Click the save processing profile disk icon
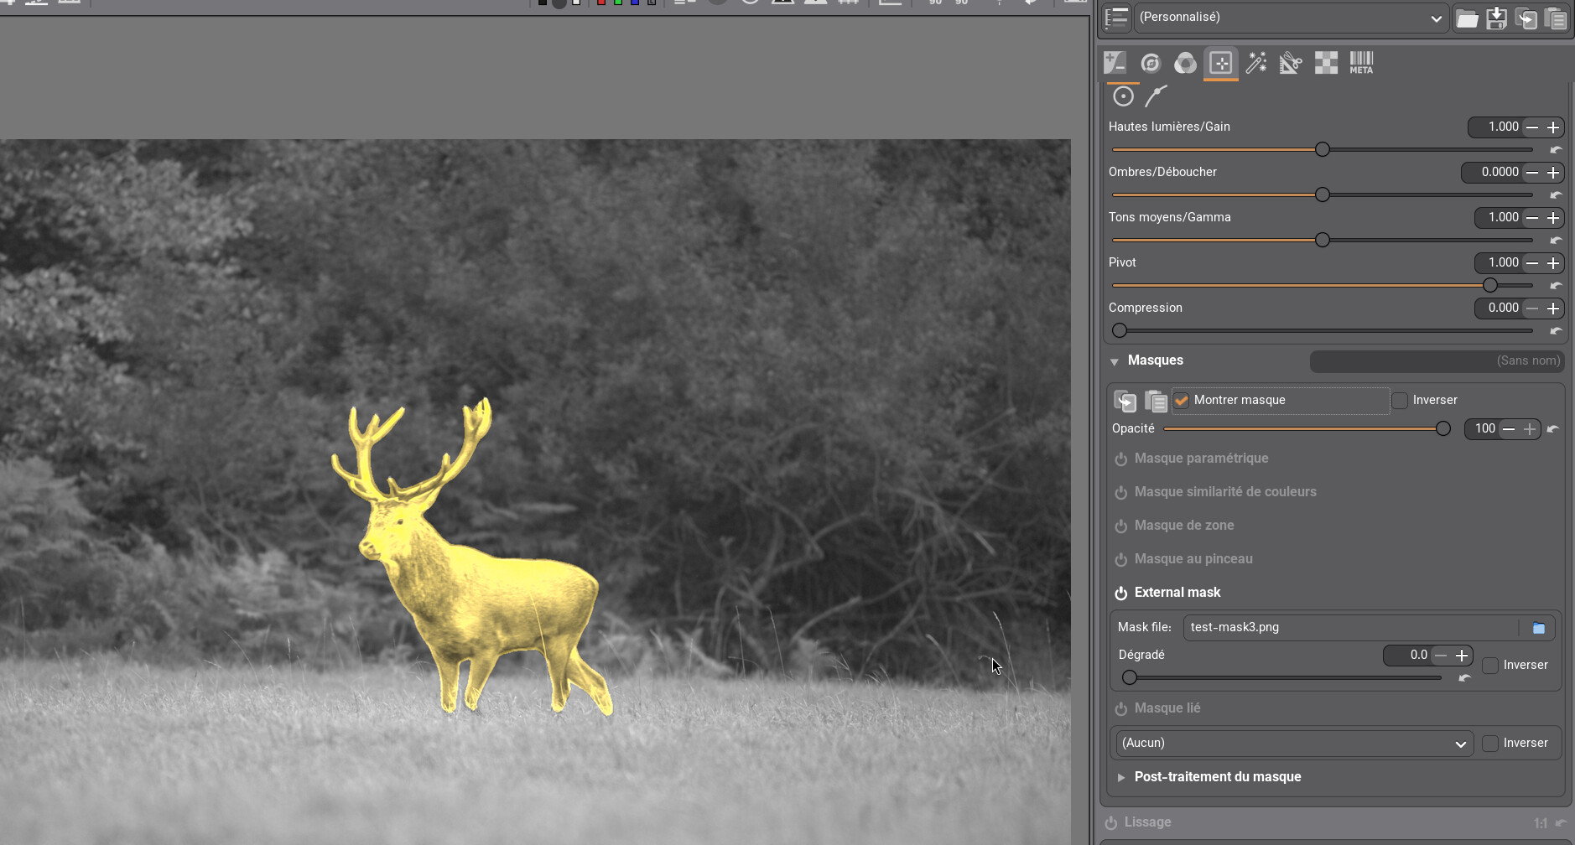 click(x=1496, y=18)
